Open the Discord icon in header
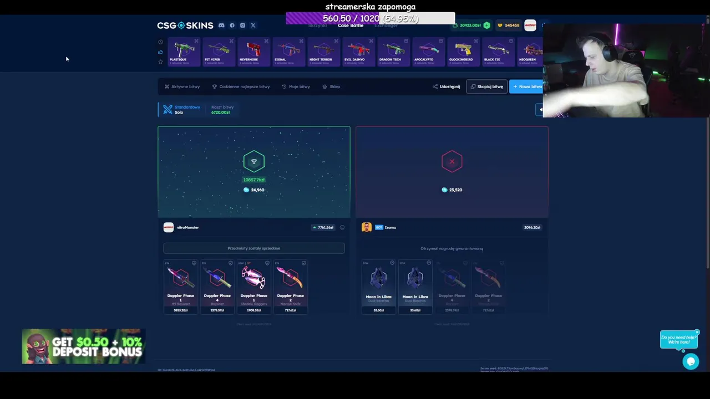 tap(221, 25)
